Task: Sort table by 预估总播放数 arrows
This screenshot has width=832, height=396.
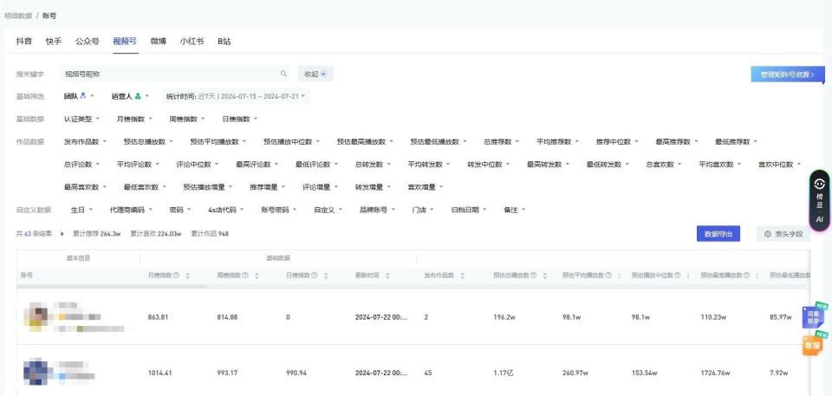Action: coord(545,276)
